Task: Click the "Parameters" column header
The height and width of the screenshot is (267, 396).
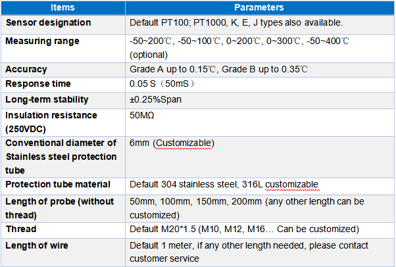Action: pyautogui.click(x=259, y=8)
